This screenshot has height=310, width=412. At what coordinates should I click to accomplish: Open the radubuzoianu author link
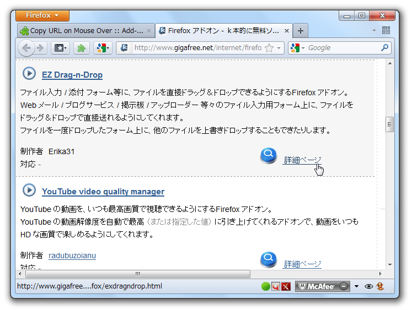[x=72, y=255]
